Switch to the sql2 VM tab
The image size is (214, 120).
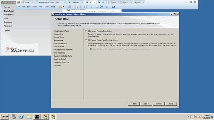tap(127, 2)
